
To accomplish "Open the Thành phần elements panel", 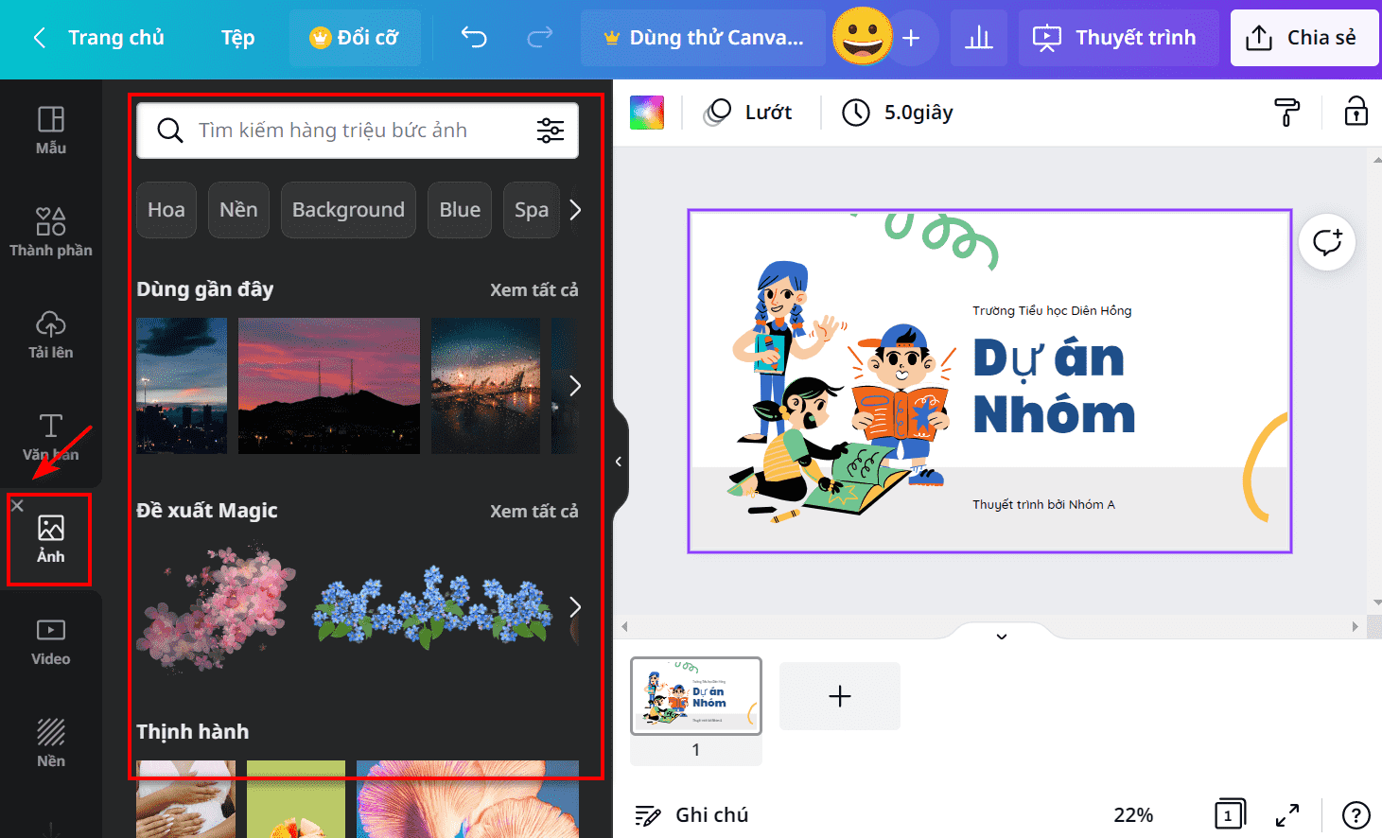I will coord(50,233).
